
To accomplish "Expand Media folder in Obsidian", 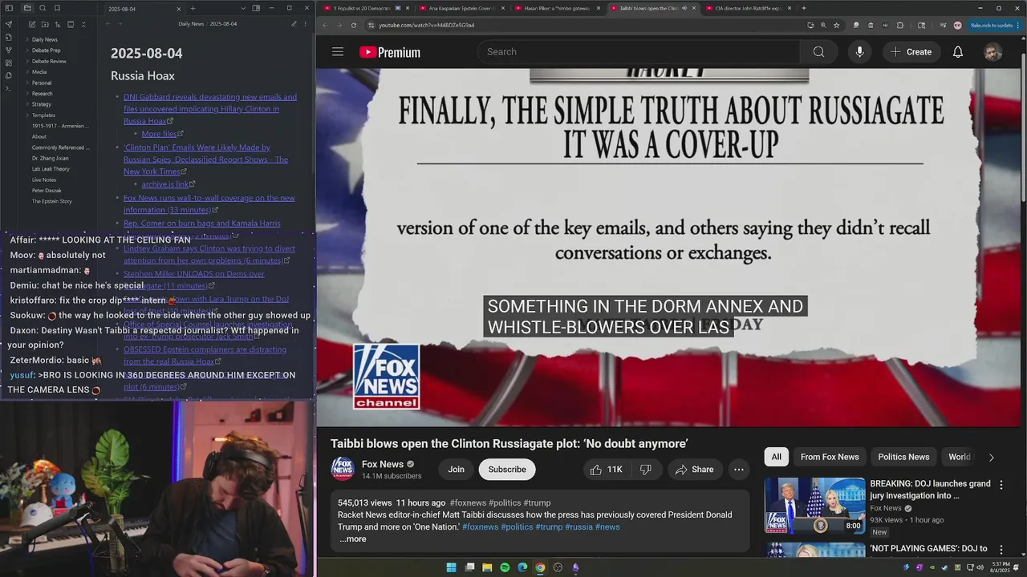I will [39, 72].
